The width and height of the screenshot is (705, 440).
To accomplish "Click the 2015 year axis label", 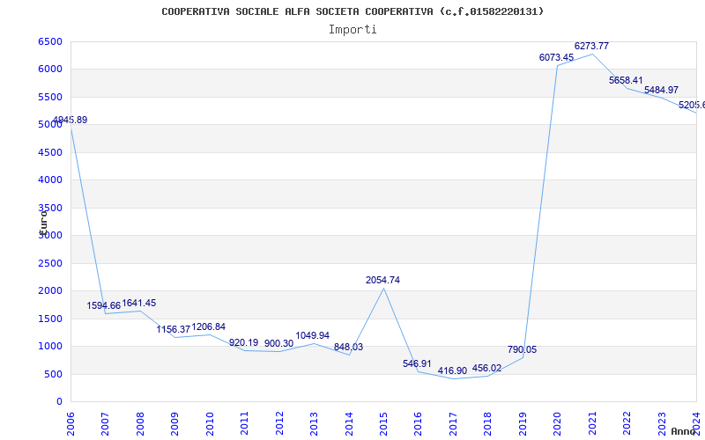I will tap(384, 424).
